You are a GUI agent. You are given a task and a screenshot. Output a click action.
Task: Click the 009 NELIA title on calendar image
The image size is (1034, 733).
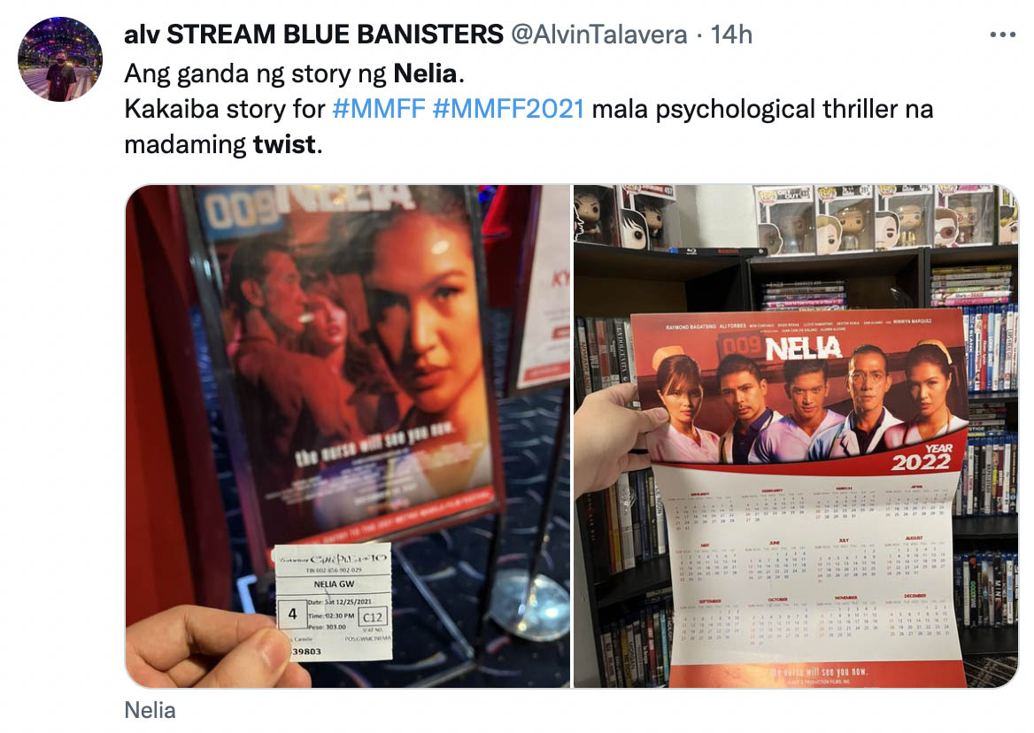click(x=782, y=348)
